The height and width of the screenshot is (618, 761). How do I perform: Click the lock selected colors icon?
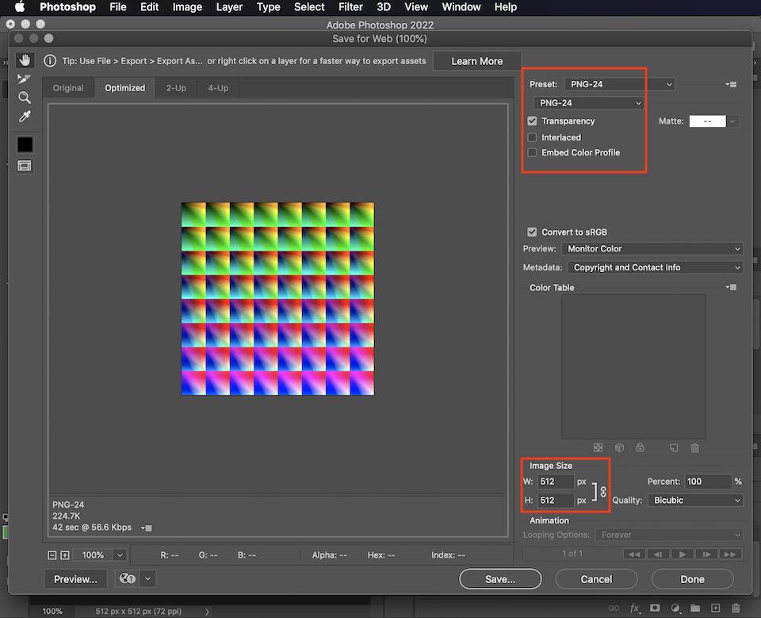pos(641,447)
